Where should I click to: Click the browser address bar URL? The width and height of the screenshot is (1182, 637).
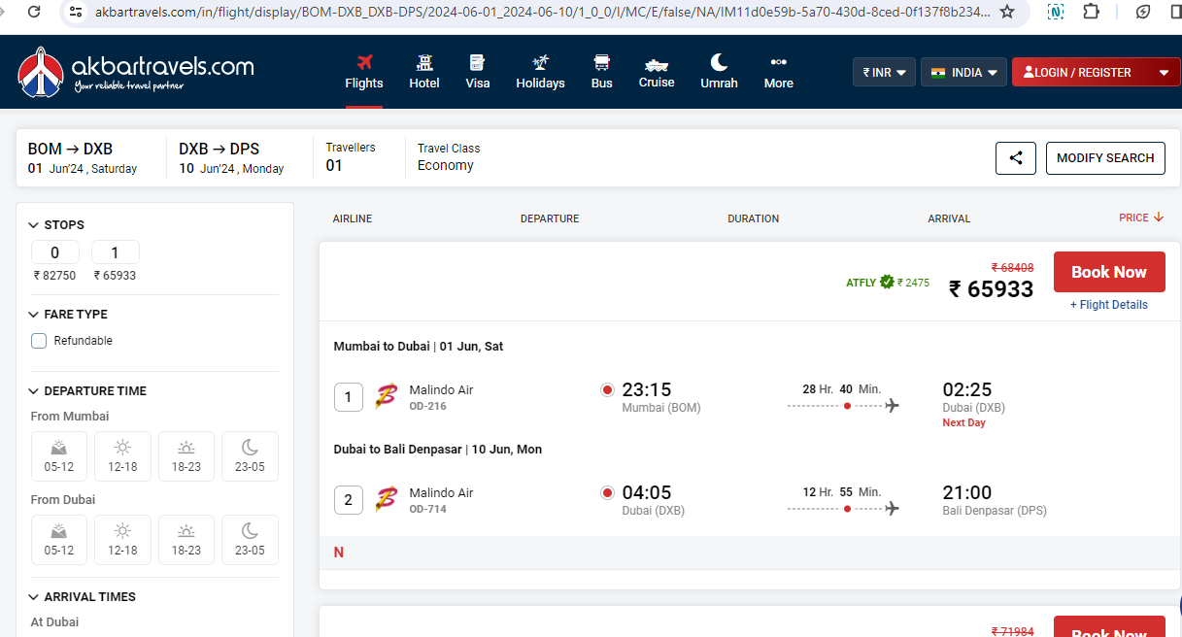(x=542, y=13)
